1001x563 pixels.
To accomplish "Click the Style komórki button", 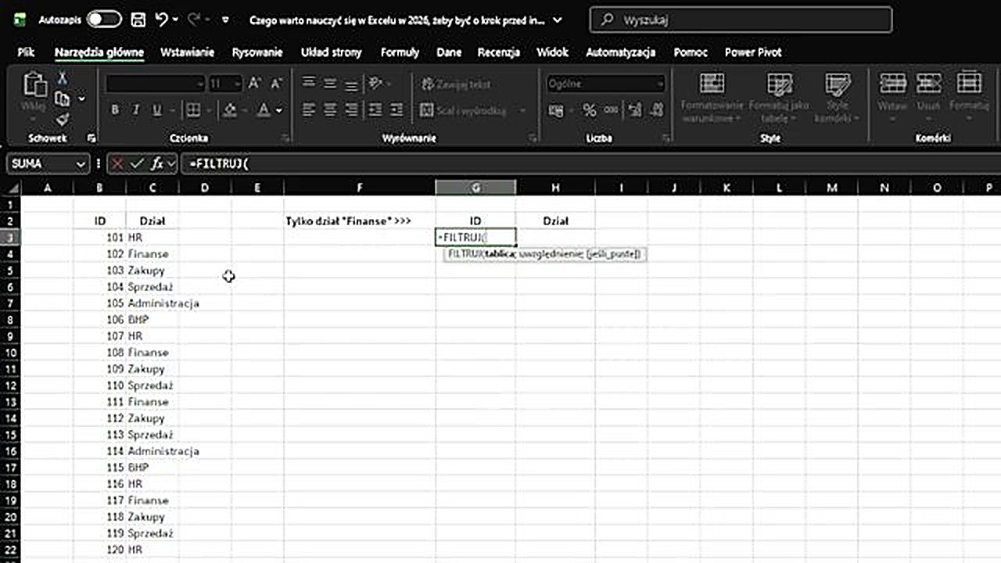I will [x=837, y=98].
